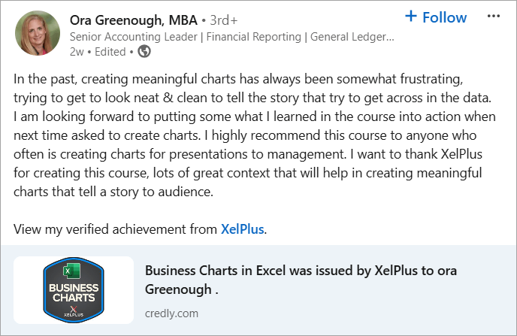Click the plus icon beside Follow
517x336 pixels.
coord(411,16)
